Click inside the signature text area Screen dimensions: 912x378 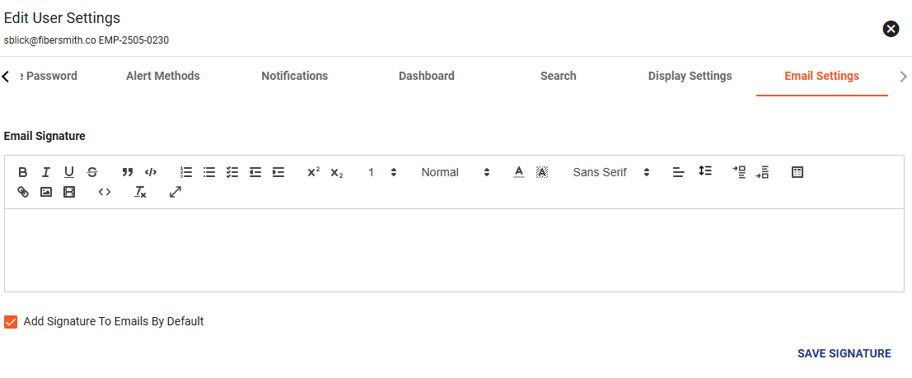454,250
